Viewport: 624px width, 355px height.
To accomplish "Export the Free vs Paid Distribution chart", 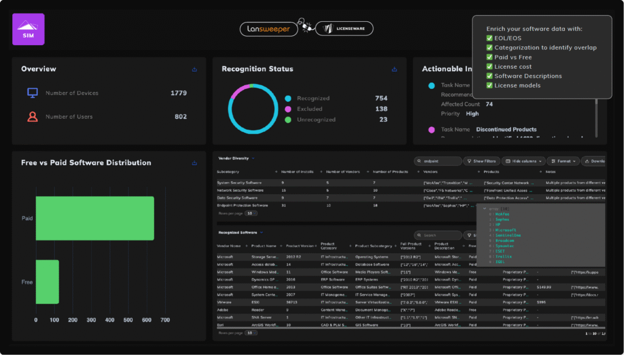I will pyautogui.click(x=194, y=163).
